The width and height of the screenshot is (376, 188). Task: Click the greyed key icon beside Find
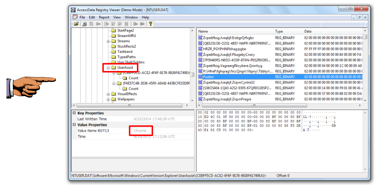(98, 24)
